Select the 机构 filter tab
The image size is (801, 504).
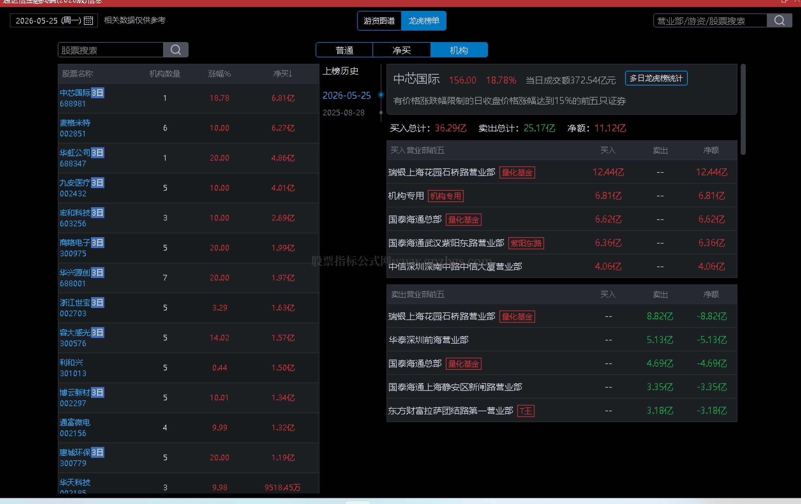pyautogui.click(x=459, y=50)
